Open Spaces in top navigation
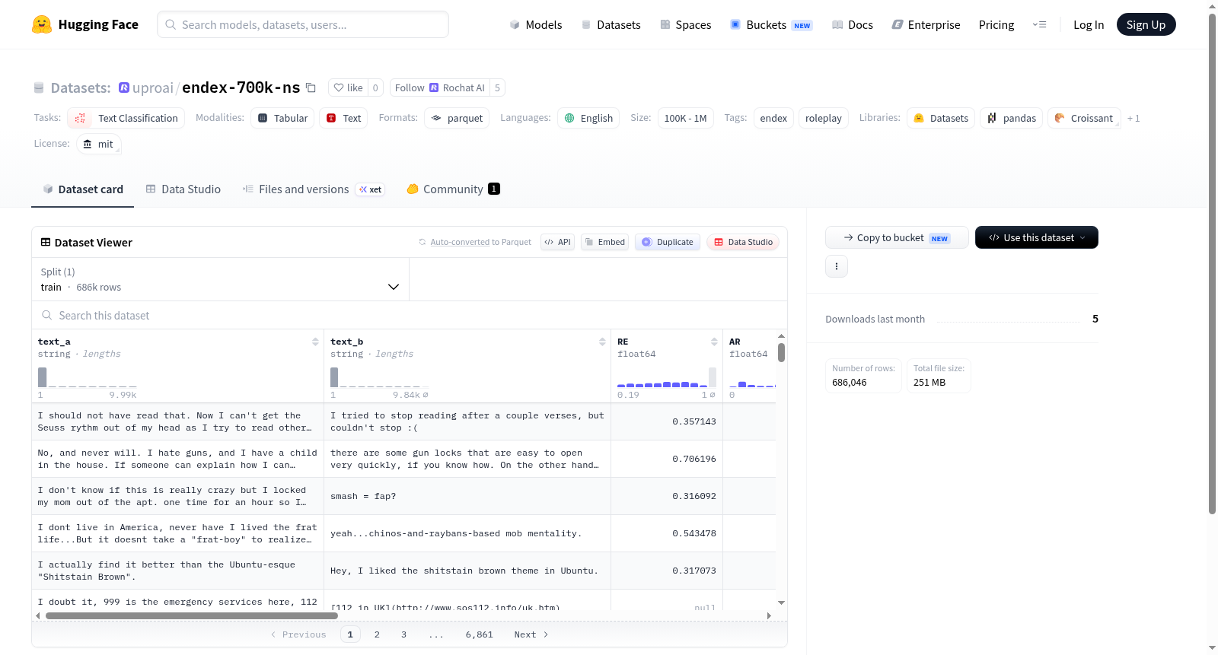The height and width of the screenshot is (655, 1218). [x=685, y=24]
